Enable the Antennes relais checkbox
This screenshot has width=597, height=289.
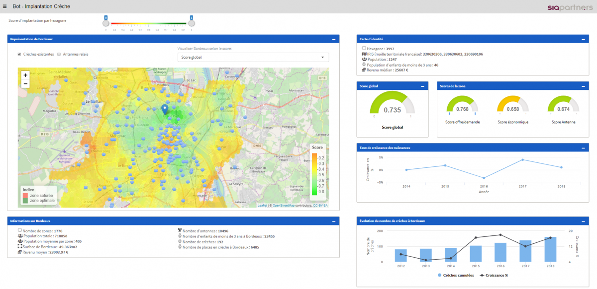(59, 54)
